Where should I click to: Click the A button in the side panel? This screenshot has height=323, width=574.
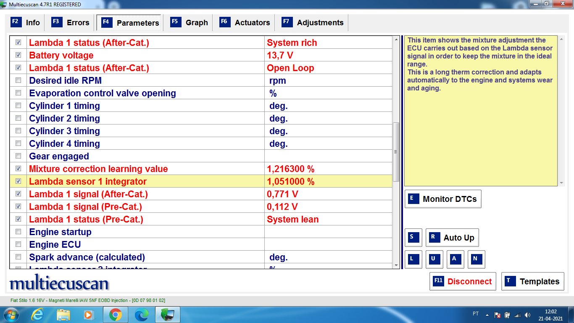point(455,259)
